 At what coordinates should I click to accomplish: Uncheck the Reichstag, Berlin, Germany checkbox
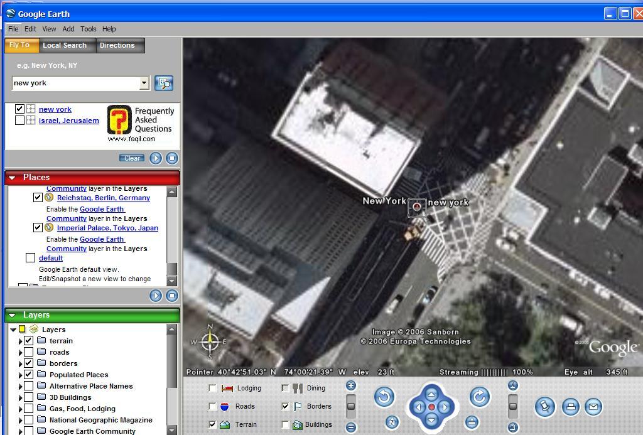[x=38, y=197]
